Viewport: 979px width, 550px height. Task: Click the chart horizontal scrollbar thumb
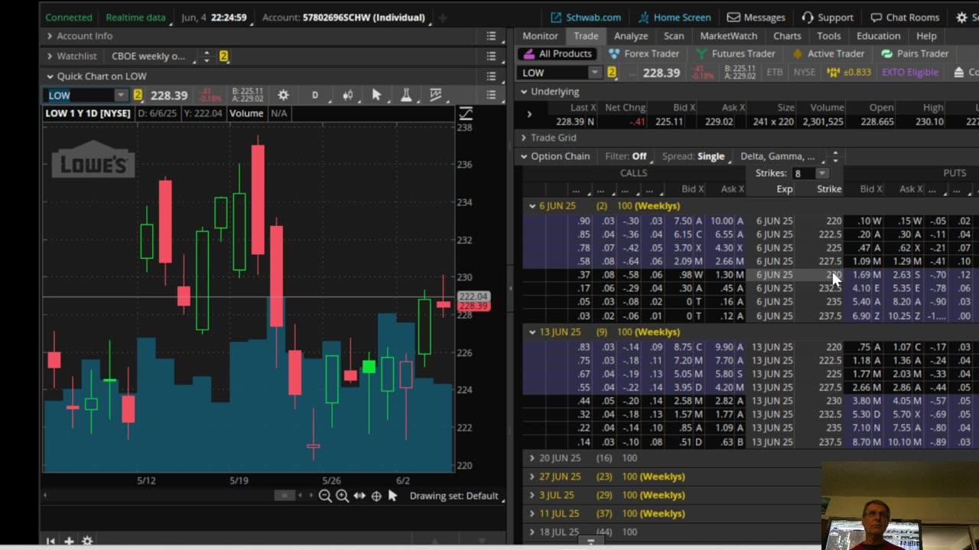tap(285, 496)
